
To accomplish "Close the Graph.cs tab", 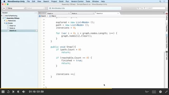I will pyautogui.click(x=69, y=13).
